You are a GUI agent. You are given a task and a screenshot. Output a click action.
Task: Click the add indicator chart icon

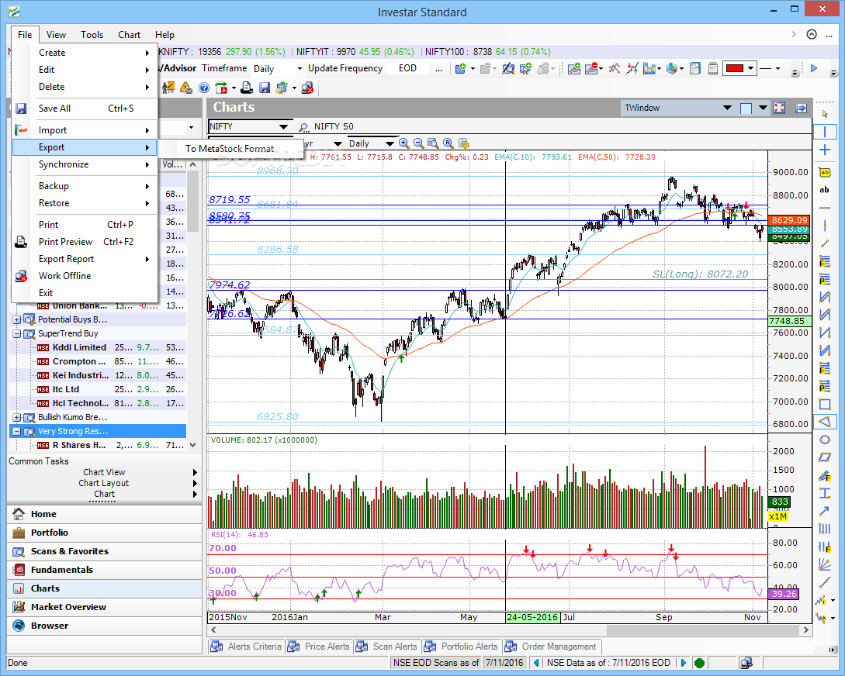click(x=574, y=68)
